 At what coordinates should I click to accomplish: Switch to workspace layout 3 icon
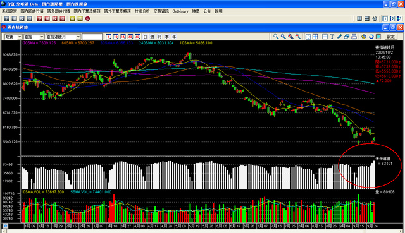point(400,18)
